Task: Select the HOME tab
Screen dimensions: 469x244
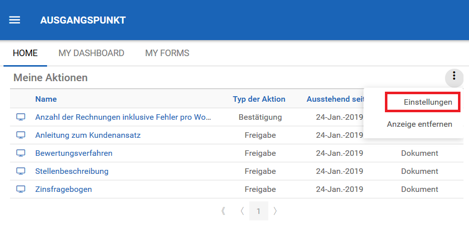Action: pos(25,53)
